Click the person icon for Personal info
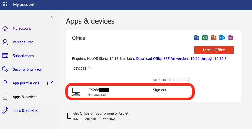The width and height of the screenshot is (252, 129). (5, 42)
